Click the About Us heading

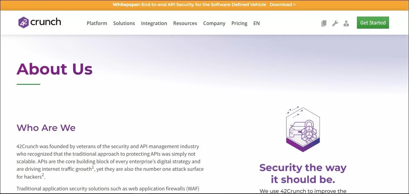[54, 69]
